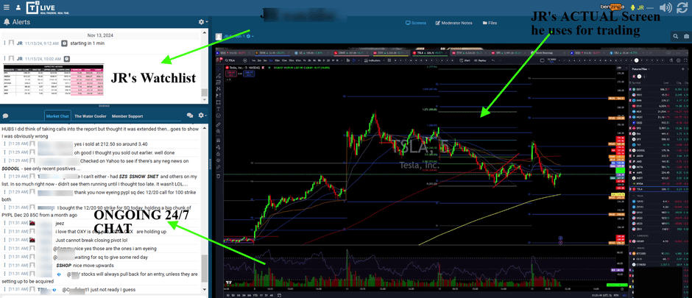
Task: Click the user profile icon in the header
Action: (18, 7)
